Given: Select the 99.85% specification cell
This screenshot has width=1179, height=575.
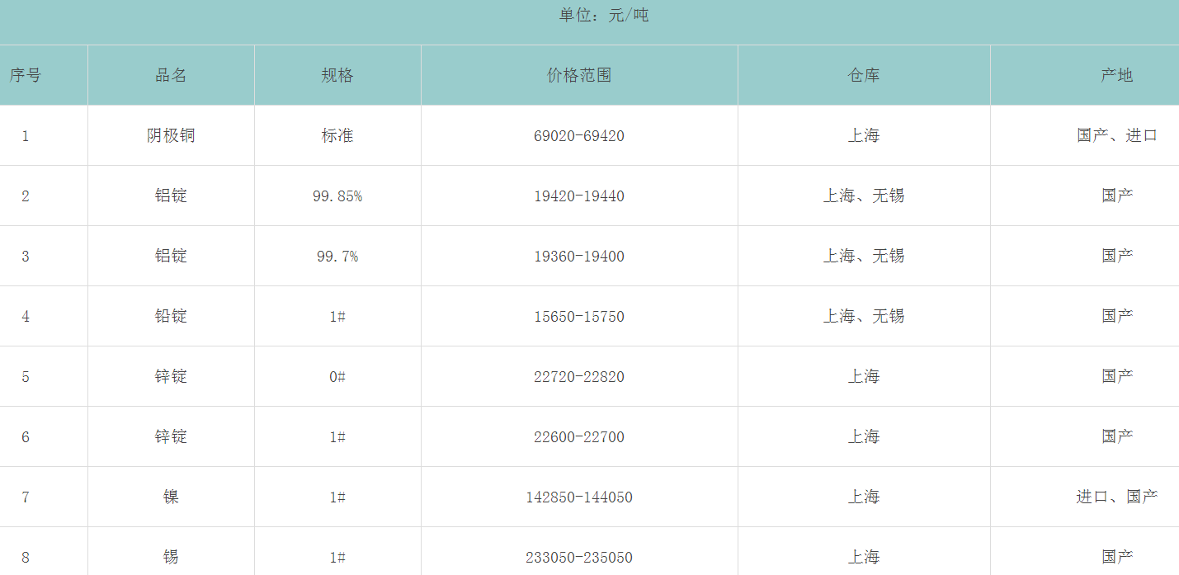Looking at the screenshot, I should 337,196.
